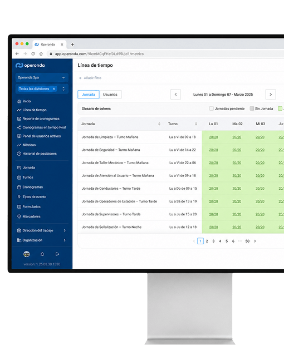This screenshot has width=284, height=345.
Task: Click the green color legend swatch
Action: [x=280, y=109]
